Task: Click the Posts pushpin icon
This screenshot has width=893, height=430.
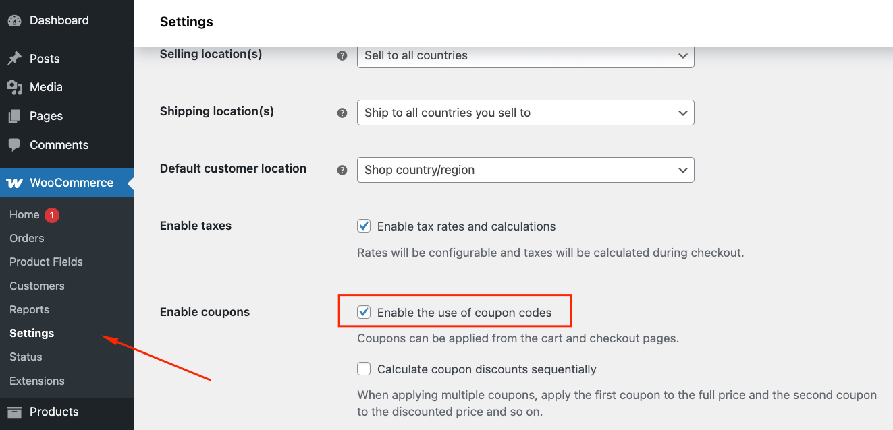Action: [14, 59]
